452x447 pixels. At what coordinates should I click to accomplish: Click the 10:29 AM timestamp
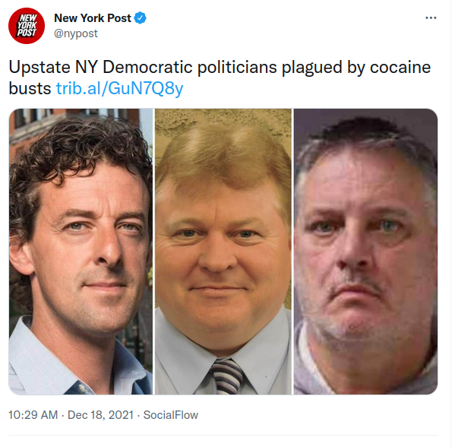33,415
